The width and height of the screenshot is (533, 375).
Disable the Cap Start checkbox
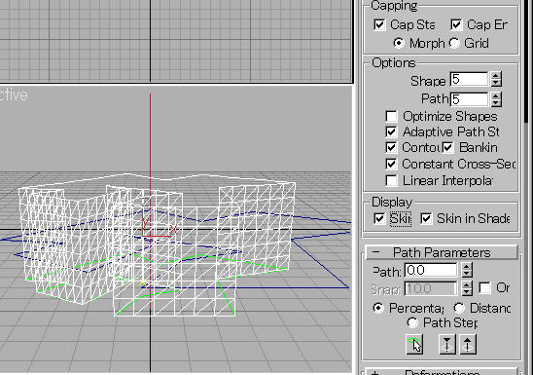(379, 25)
